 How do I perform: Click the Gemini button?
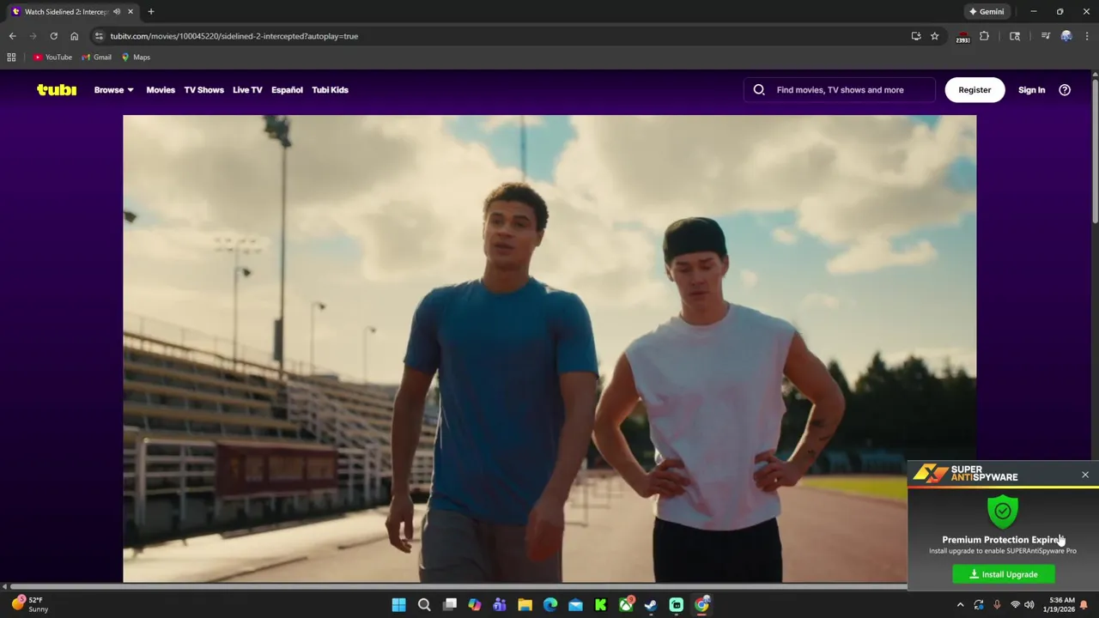[x=987, y=11]
